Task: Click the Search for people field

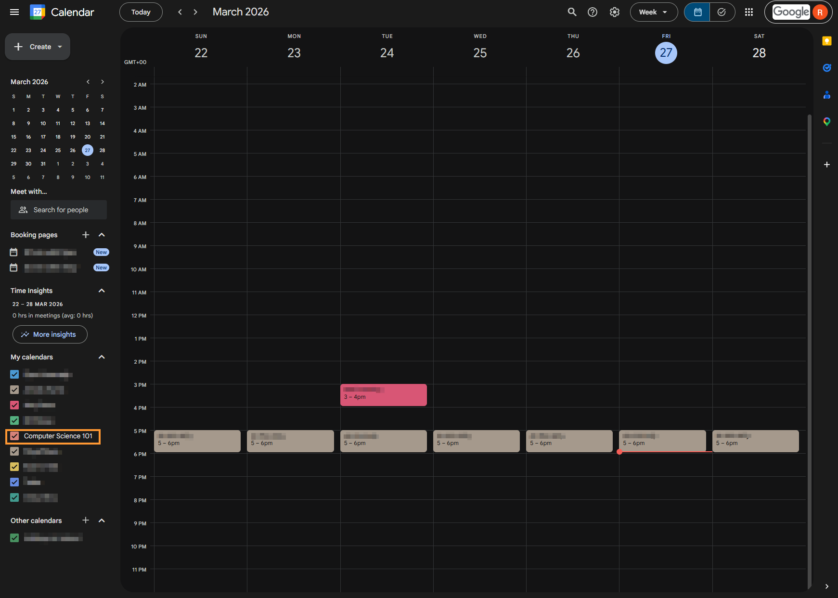Action: pos(59,210)
